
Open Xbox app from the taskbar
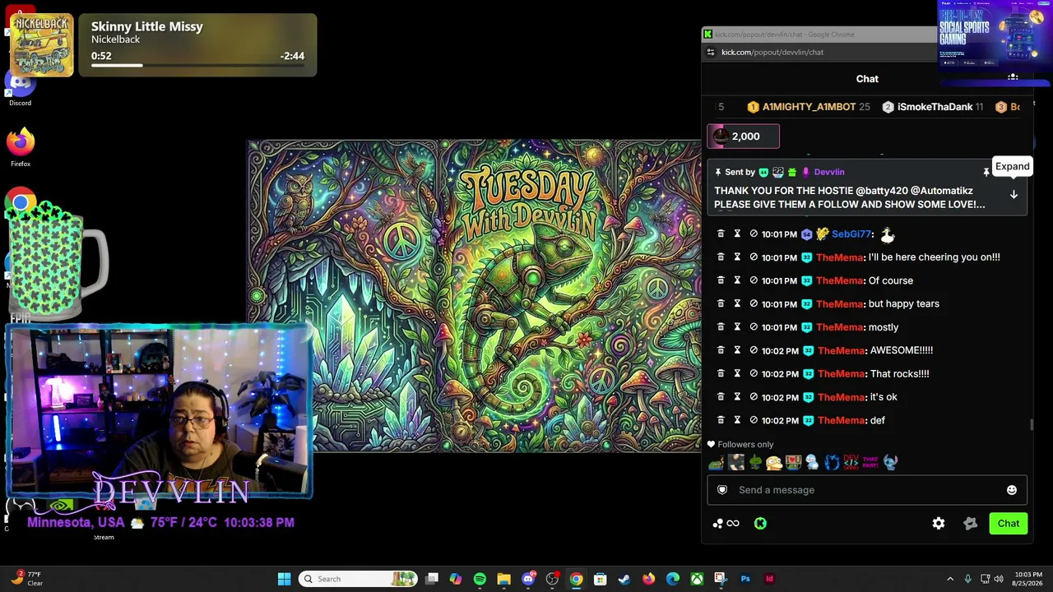[x=697, y=579]
